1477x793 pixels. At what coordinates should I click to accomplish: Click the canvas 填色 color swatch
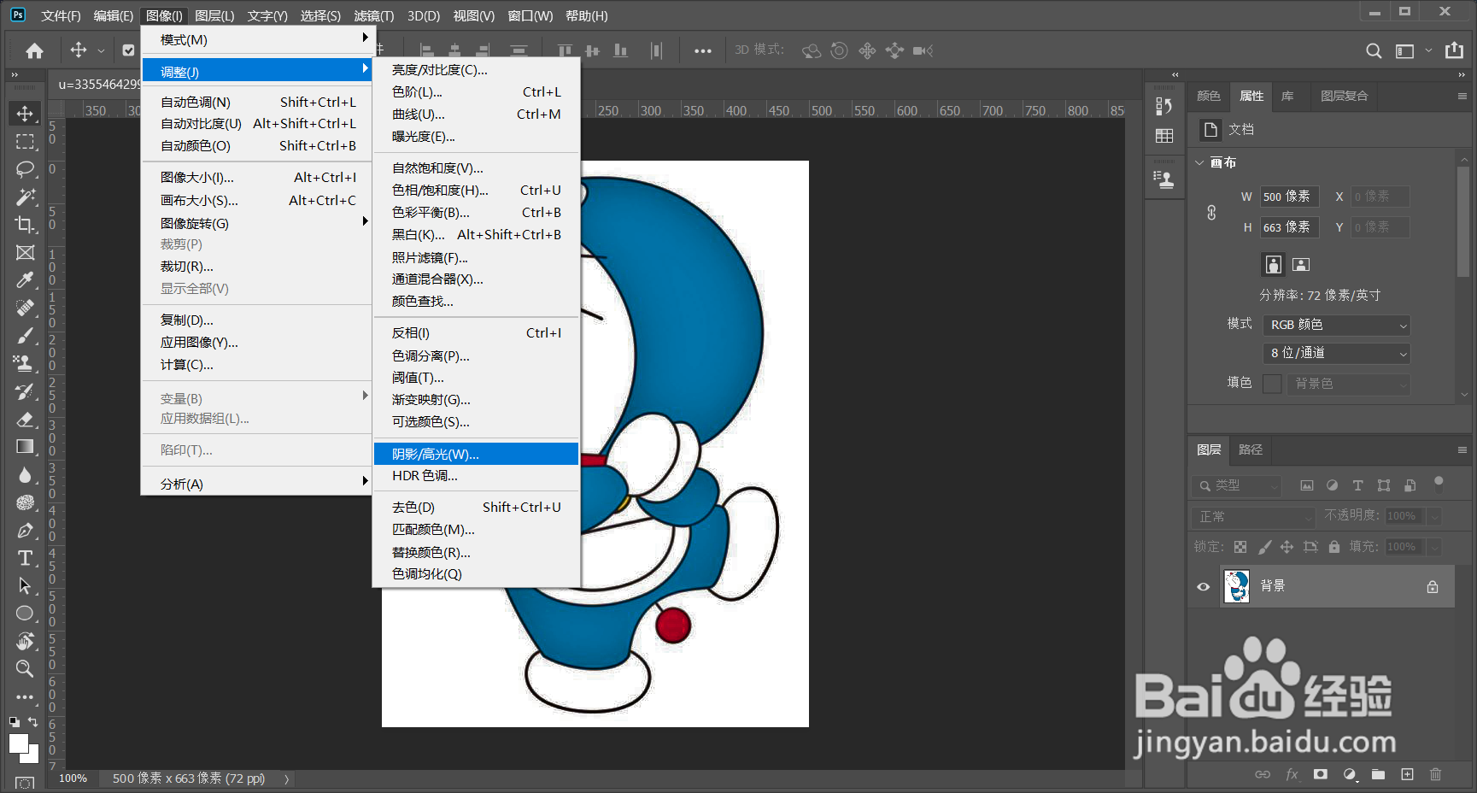(x=1272, y=384)
